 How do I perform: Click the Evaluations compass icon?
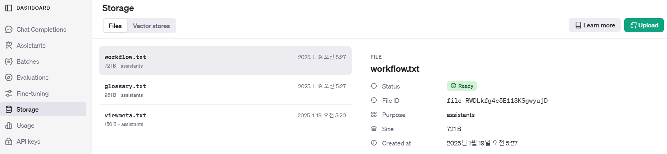9,78
